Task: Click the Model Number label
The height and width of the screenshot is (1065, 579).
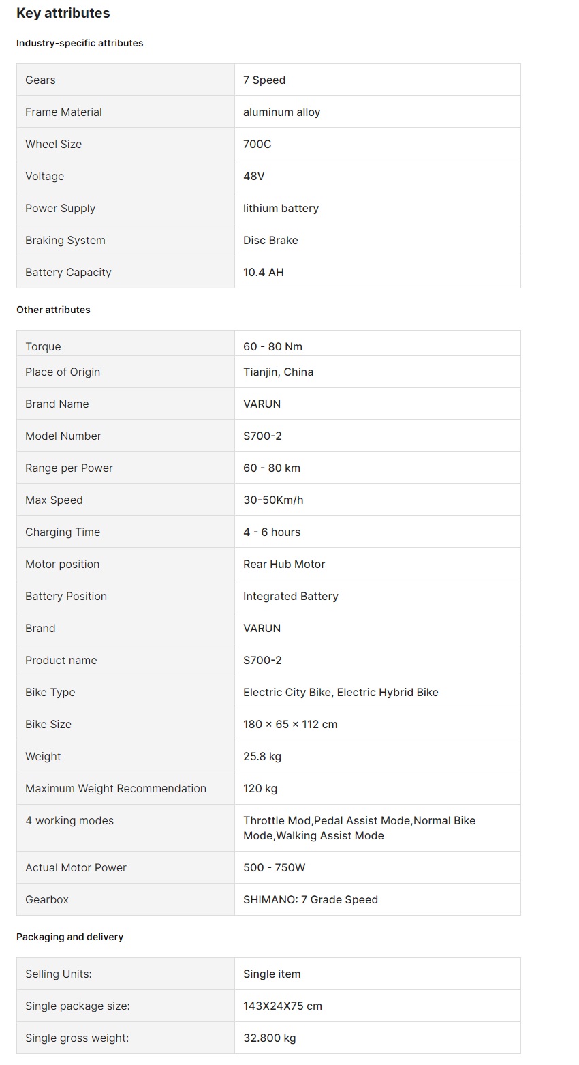Action: [x=63, y=436]
